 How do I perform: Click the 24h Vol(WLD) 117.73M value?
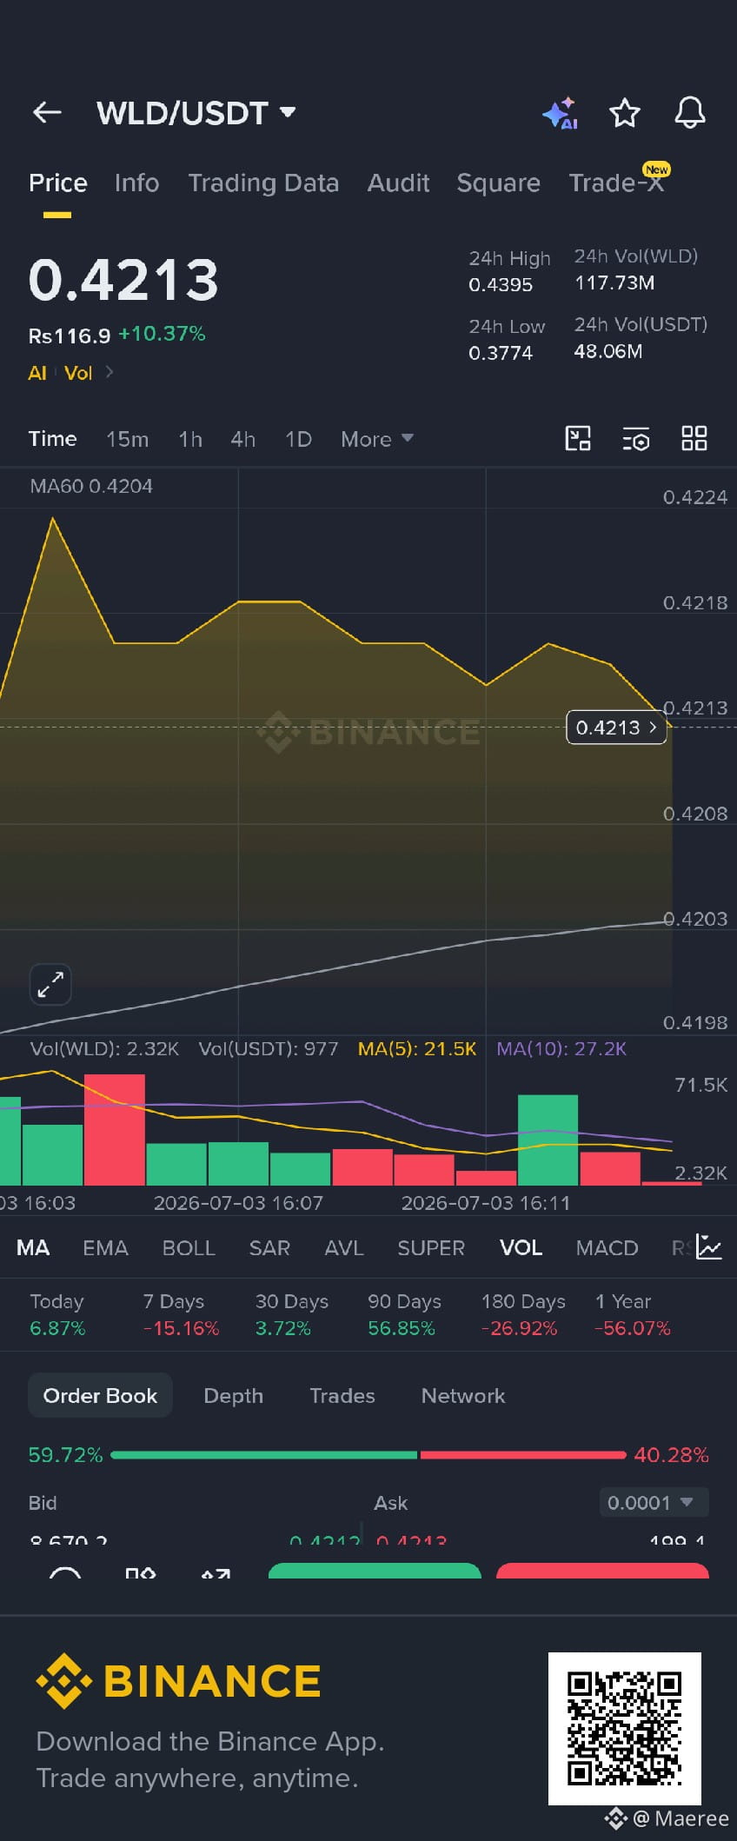(x=614, y=282)
